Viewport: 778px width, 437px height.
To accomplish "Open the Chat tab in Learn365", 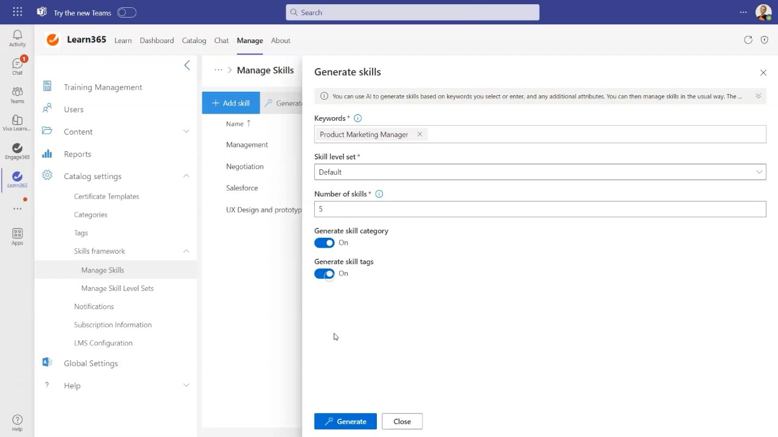I will [x=221, y=41].
